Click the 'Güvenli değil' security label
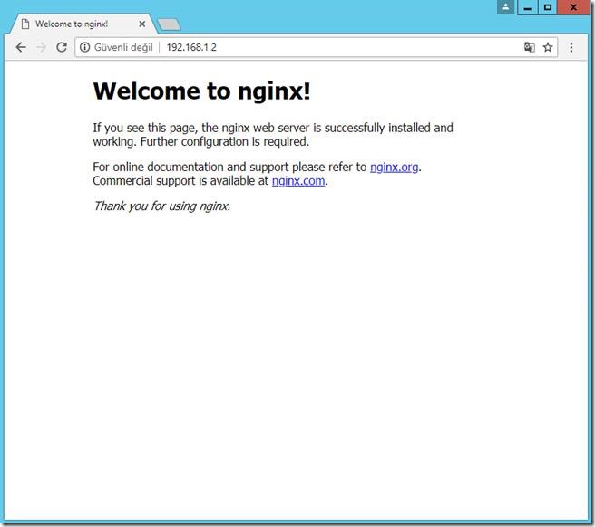Image resolution: width=595 pixels, height=527 pixels. pyautogui.click(x=123, y=47)
